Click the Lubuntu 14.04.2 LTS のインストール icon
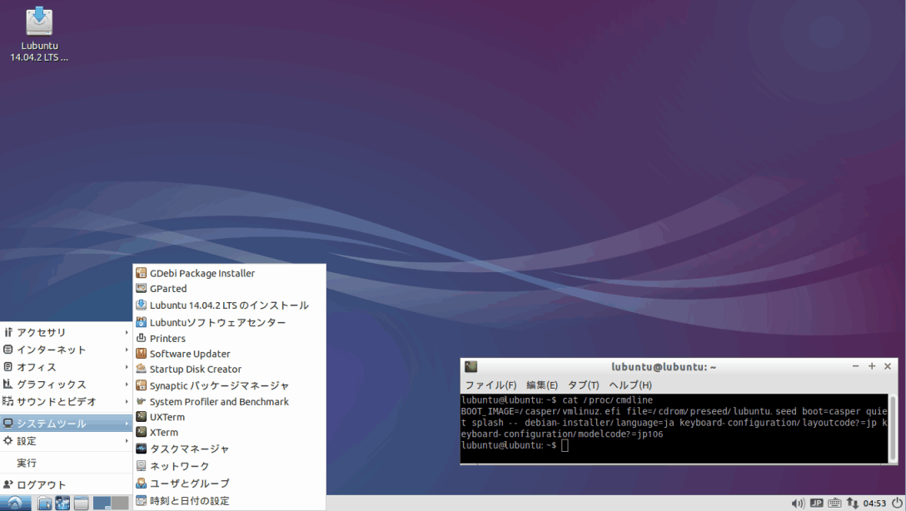The width and height of the screenshot is (906, 511). [141, 305]
